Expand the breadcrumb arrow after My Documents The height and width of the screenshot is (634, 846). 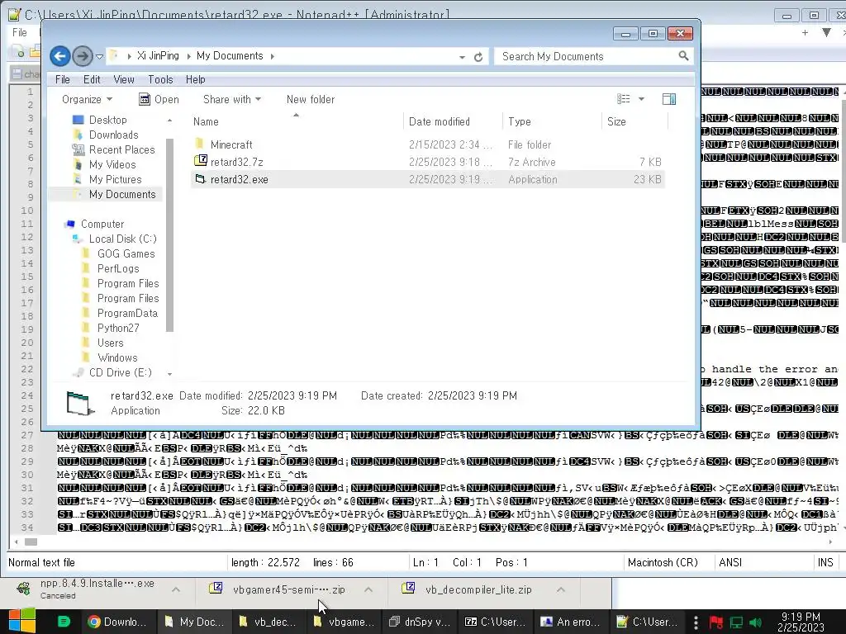[273, 56]
